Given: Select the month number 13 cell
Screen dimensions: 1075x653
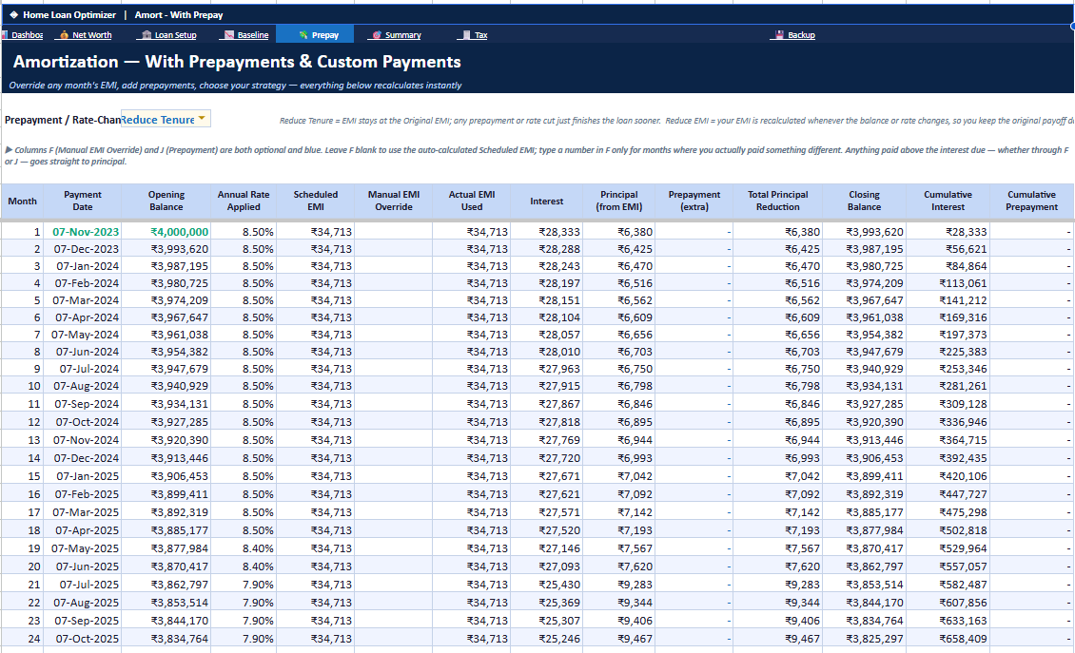Looking at the screenshot, I should 22,440.
